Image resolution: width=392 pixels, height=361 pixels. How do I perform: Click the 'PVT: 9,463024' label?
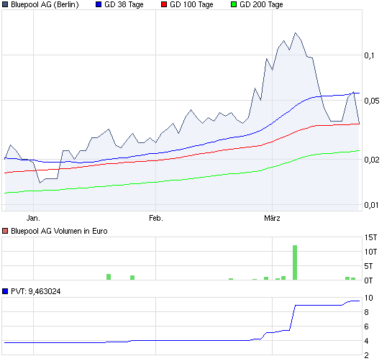click(36, 291)
